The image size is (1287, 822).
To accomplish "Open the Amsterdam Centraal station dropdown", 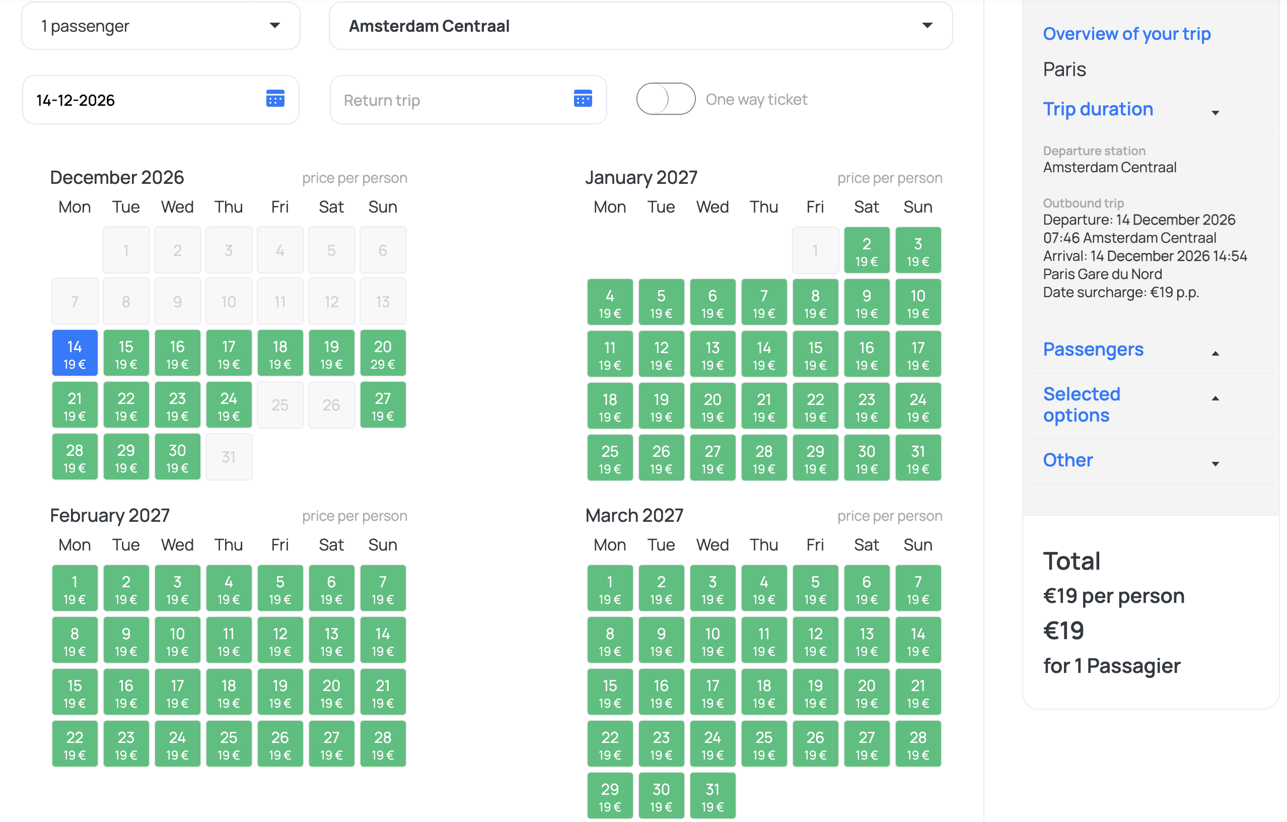I will click(640, 26).
